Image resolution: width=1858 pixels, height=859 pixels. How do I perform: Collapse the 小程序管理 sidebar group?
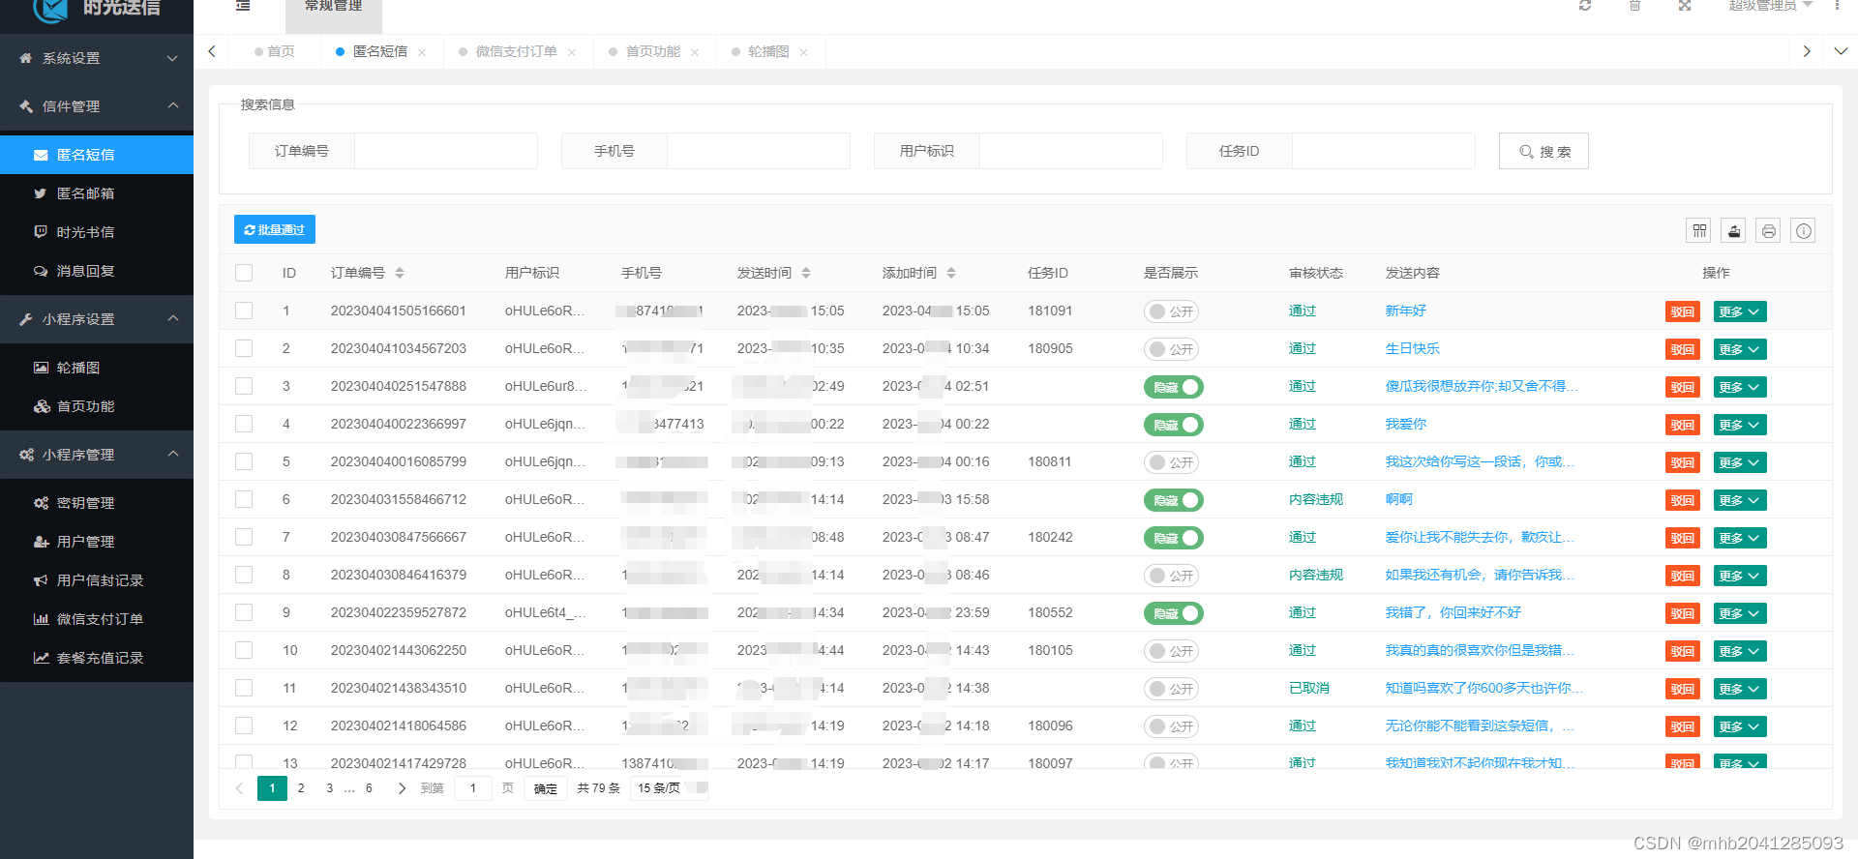[x=97, y=455]
